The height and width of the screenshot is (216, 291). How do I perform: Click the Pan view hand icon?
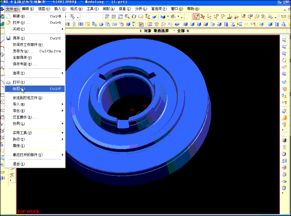[x=141, y=17]
